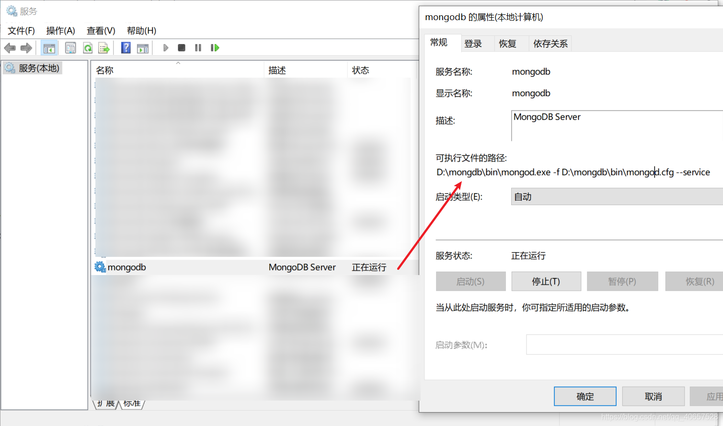Open the 操作(A) menu
The height and width of the screenshot is (426, 723).
[60, 31]
